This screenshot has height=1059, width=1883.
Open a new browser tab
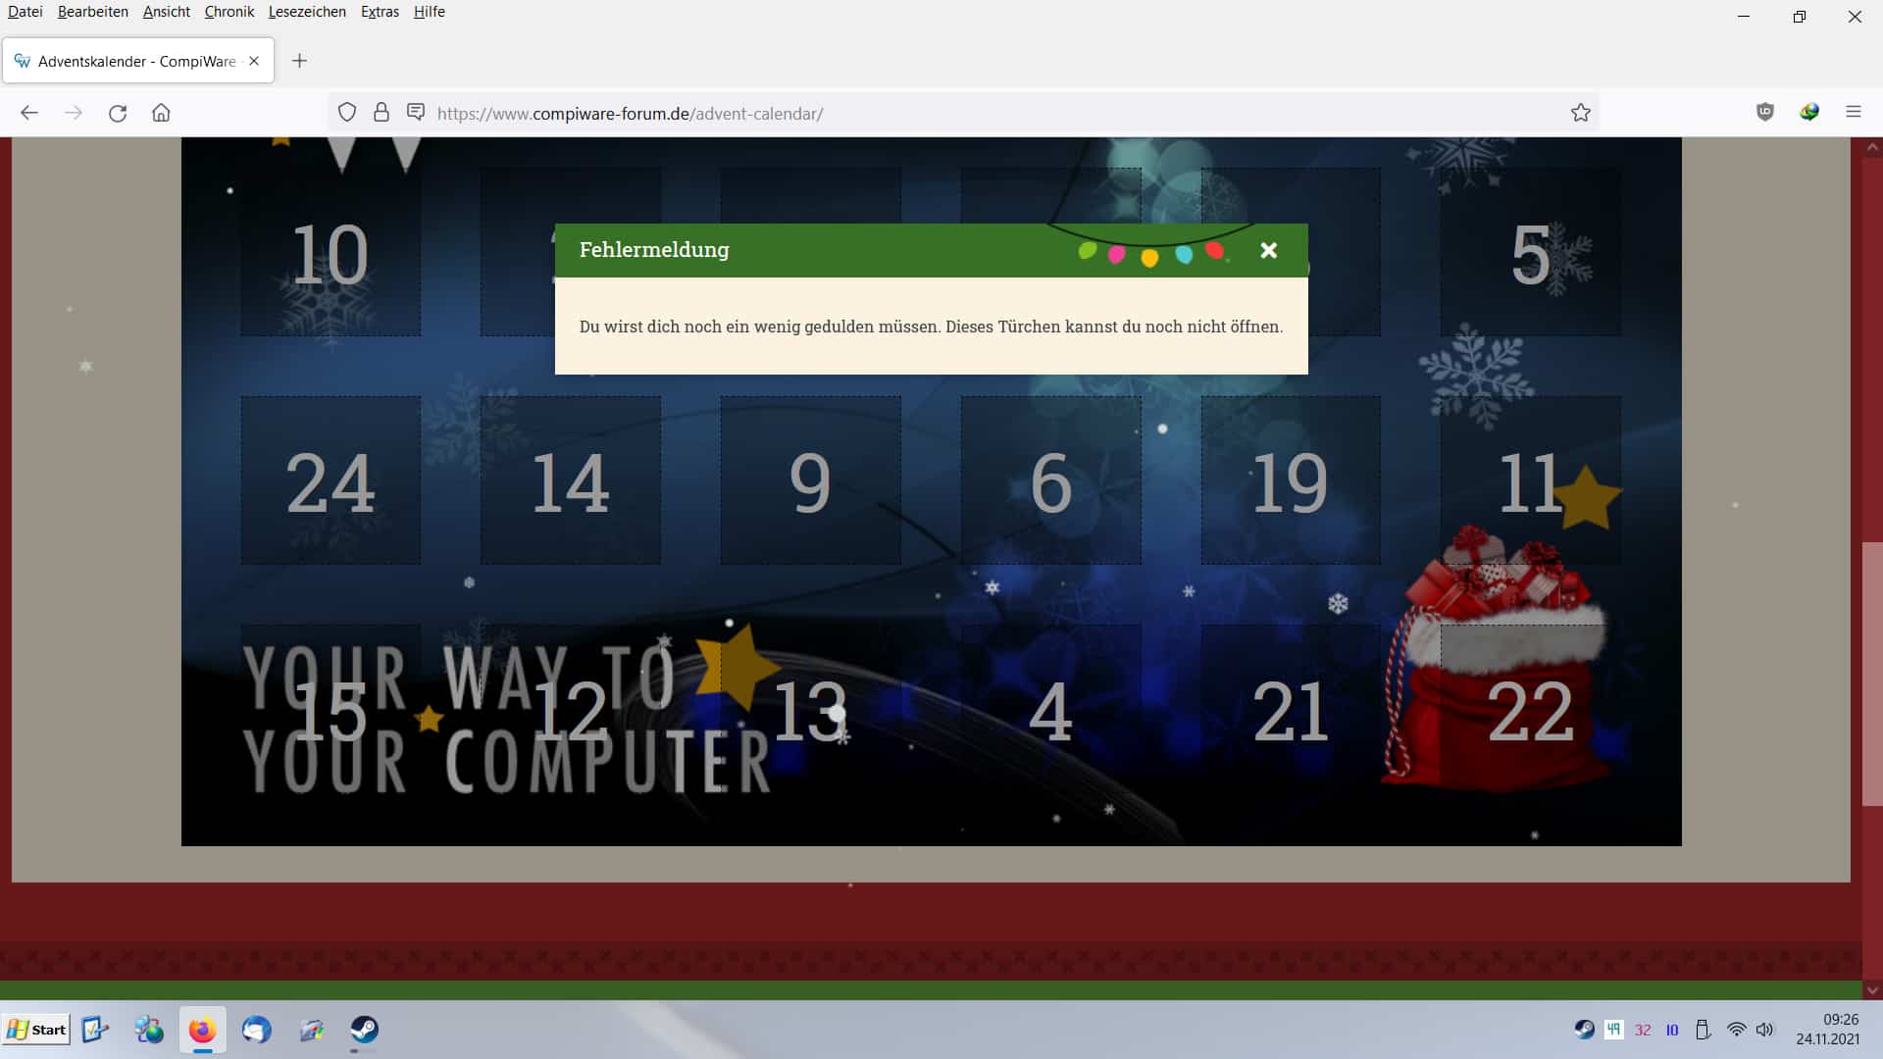coord(299,61)
